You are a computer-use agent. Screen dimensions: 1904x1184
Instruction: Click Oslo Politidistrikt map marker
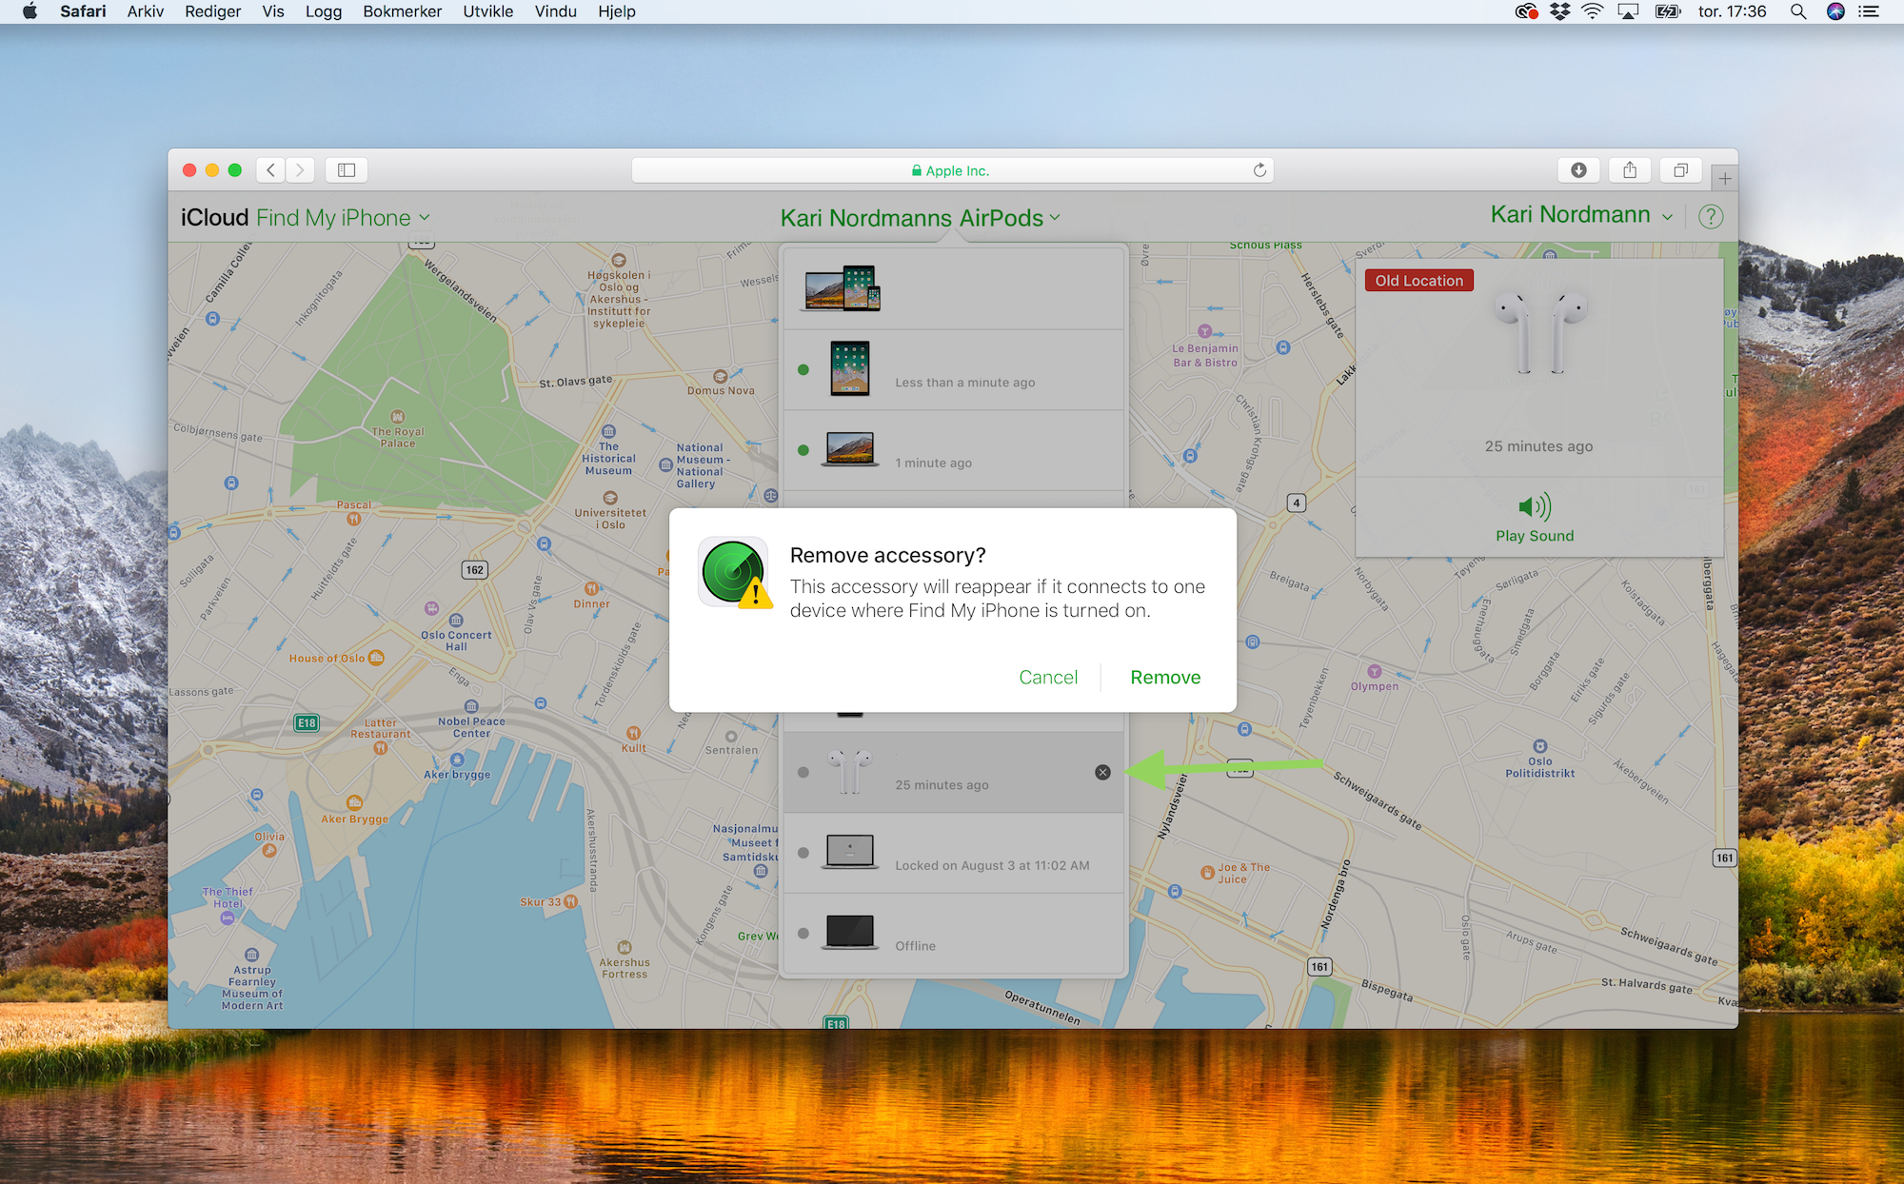coord(1540,746)
